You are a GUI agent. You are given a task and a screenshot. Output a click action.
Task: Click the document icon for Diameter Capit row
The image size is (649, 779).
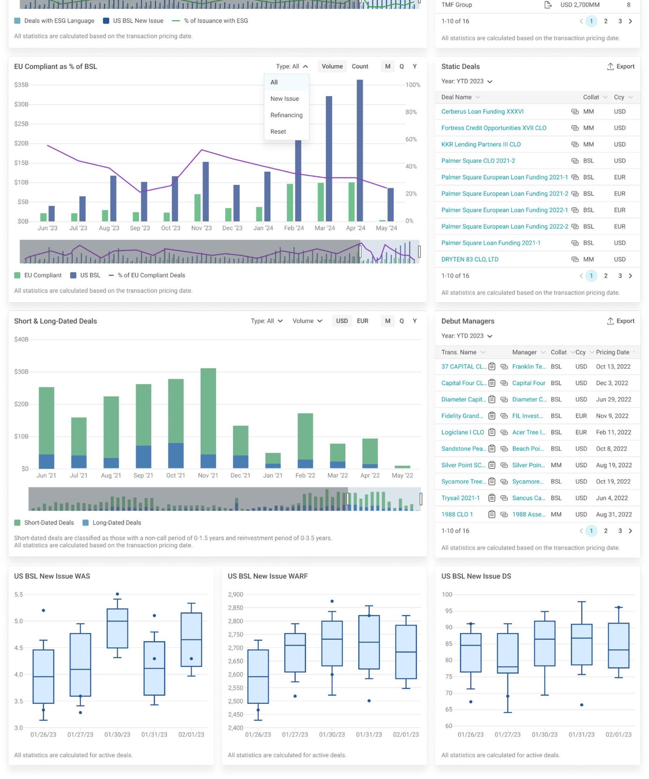click(492, 399)
